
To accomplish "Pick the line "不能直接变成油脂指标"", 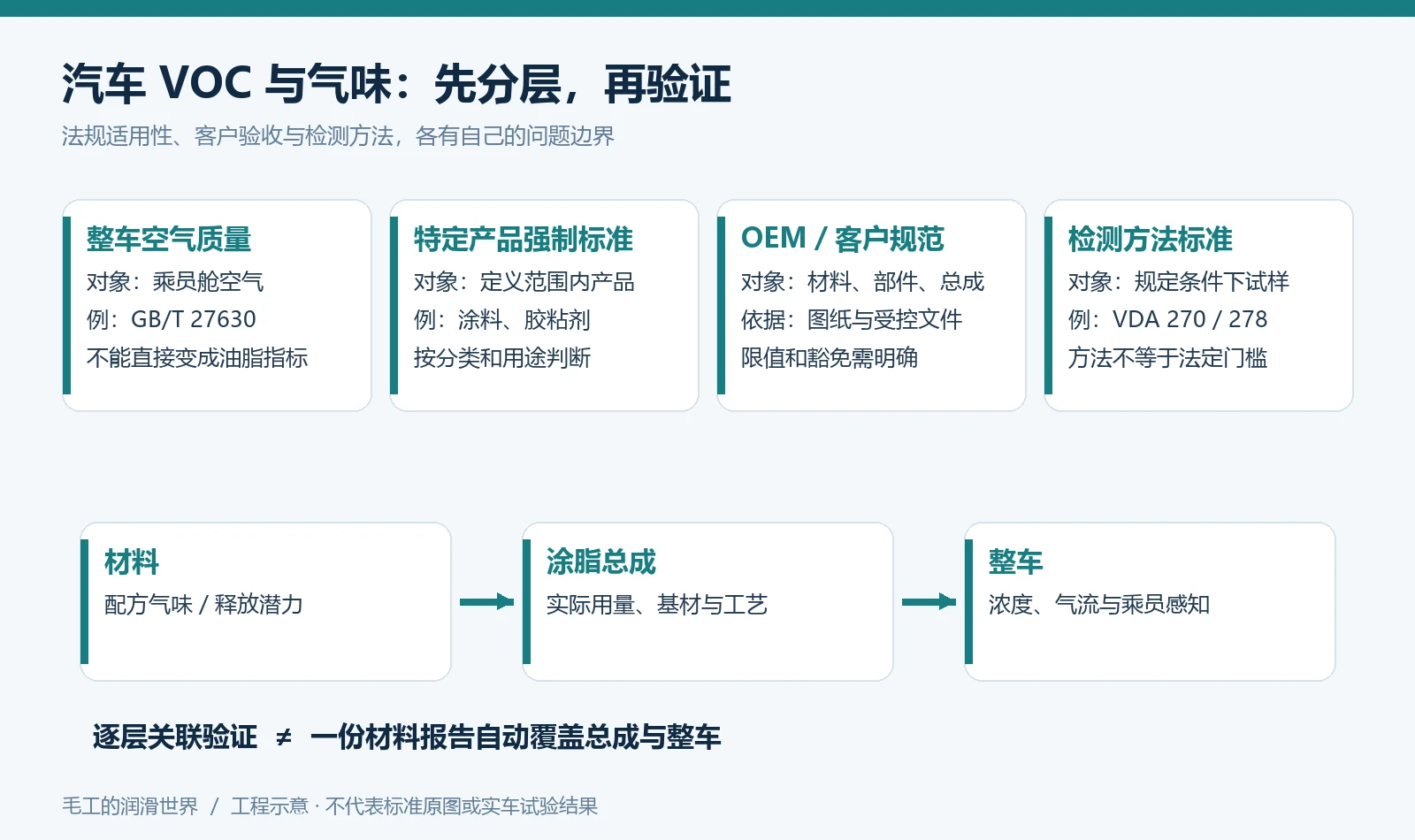I will coord(197,358).
